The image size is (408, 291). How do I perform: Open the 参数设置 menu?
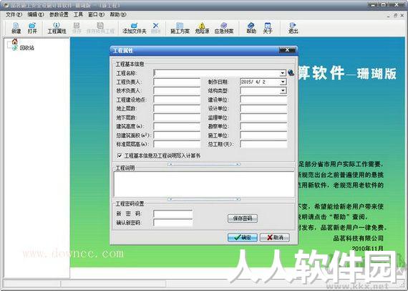point(59,14)
